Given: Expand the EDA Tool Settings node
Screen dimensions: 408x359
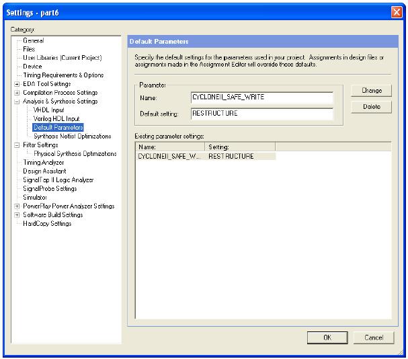Looking at the screenshot, I should coord(17,84).
